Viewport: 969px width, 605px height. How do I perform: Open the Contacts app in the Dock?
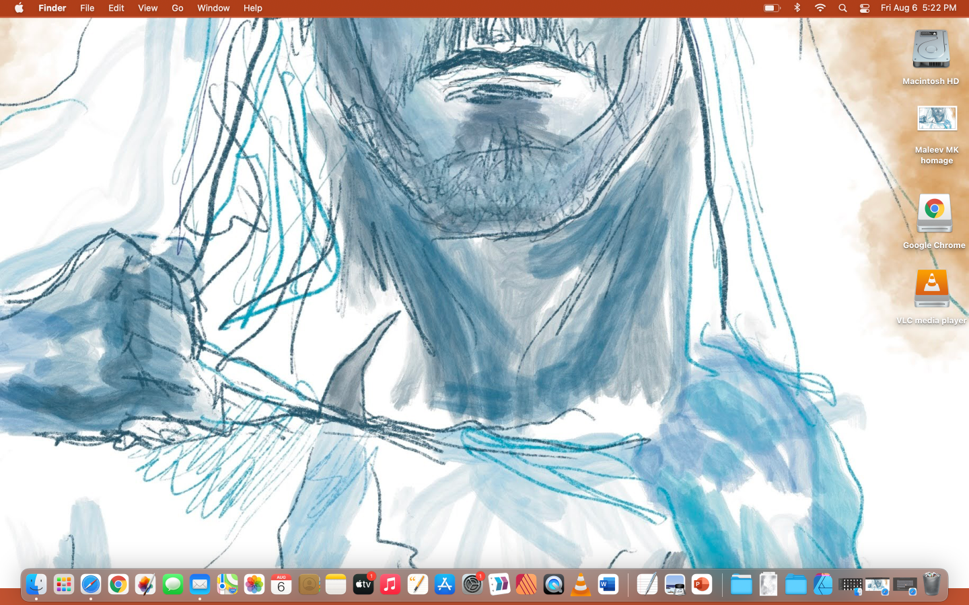pos(309,584)
